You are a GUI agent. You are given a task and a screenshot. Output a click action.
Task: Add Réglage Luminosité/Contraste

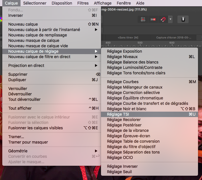150,67
